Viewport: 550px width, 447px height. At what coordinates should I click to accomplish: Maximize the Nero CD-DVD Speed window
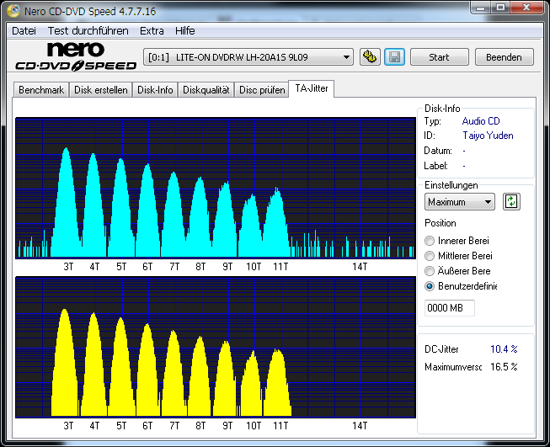pos(500,8)
